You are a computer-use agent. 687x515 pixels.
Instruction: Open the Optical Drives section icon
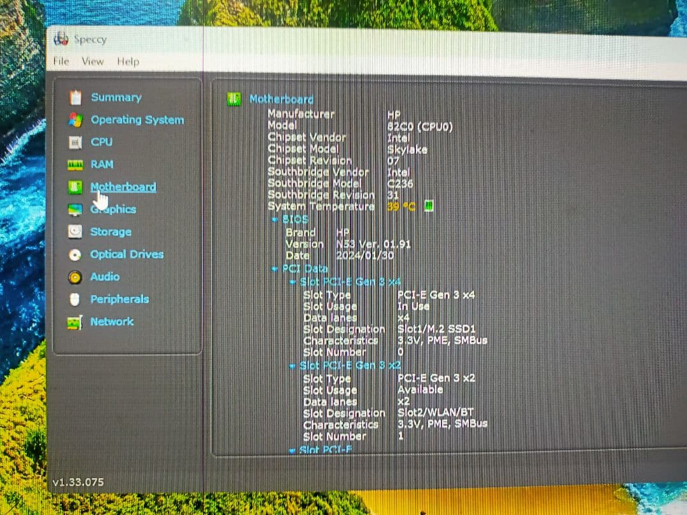[x=76, y=254]
